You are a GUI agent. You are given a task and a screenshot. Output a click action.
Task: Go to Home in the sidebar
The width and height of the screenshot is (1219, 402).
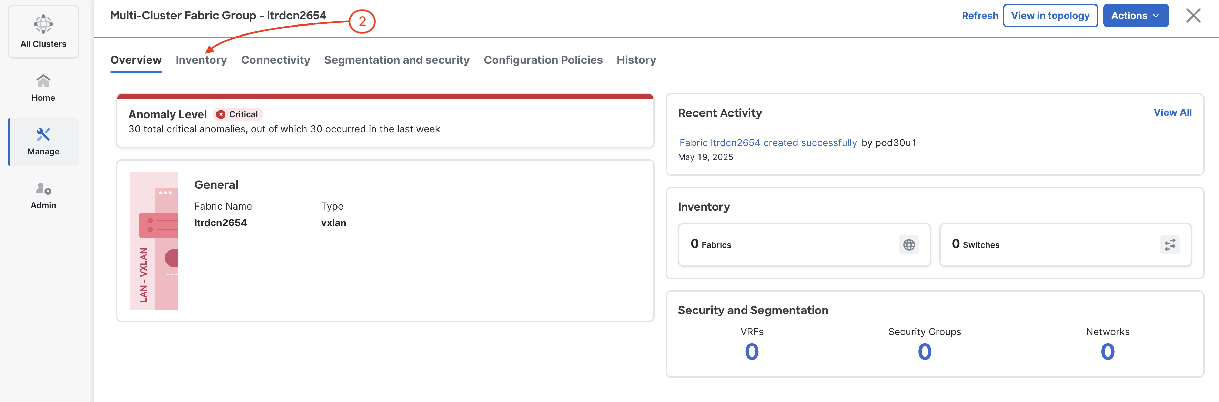tap(43, 88)
